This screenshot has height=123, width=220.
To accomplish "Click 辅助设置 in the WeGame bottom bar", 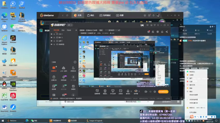I will click(69, 102).
